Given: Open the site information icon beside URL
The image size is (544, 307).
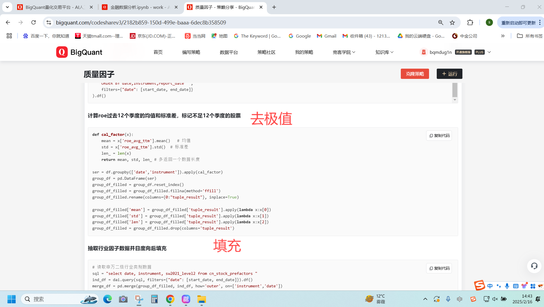Looking at the screenshot, I should 49,22.
